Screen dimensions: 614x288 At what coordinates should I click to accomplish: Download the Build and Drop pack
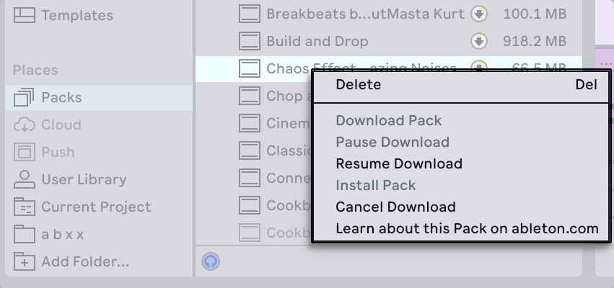(478, 41)
